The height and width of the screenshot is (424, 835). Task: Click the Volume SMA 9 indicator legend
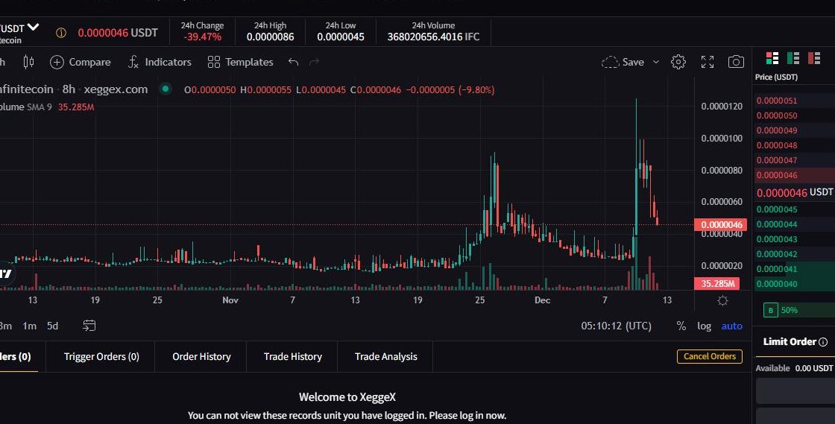click(46, 107)
